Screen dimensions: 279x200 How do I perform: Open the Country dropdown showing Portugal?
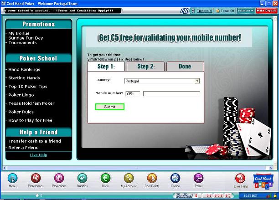[162, 81]
